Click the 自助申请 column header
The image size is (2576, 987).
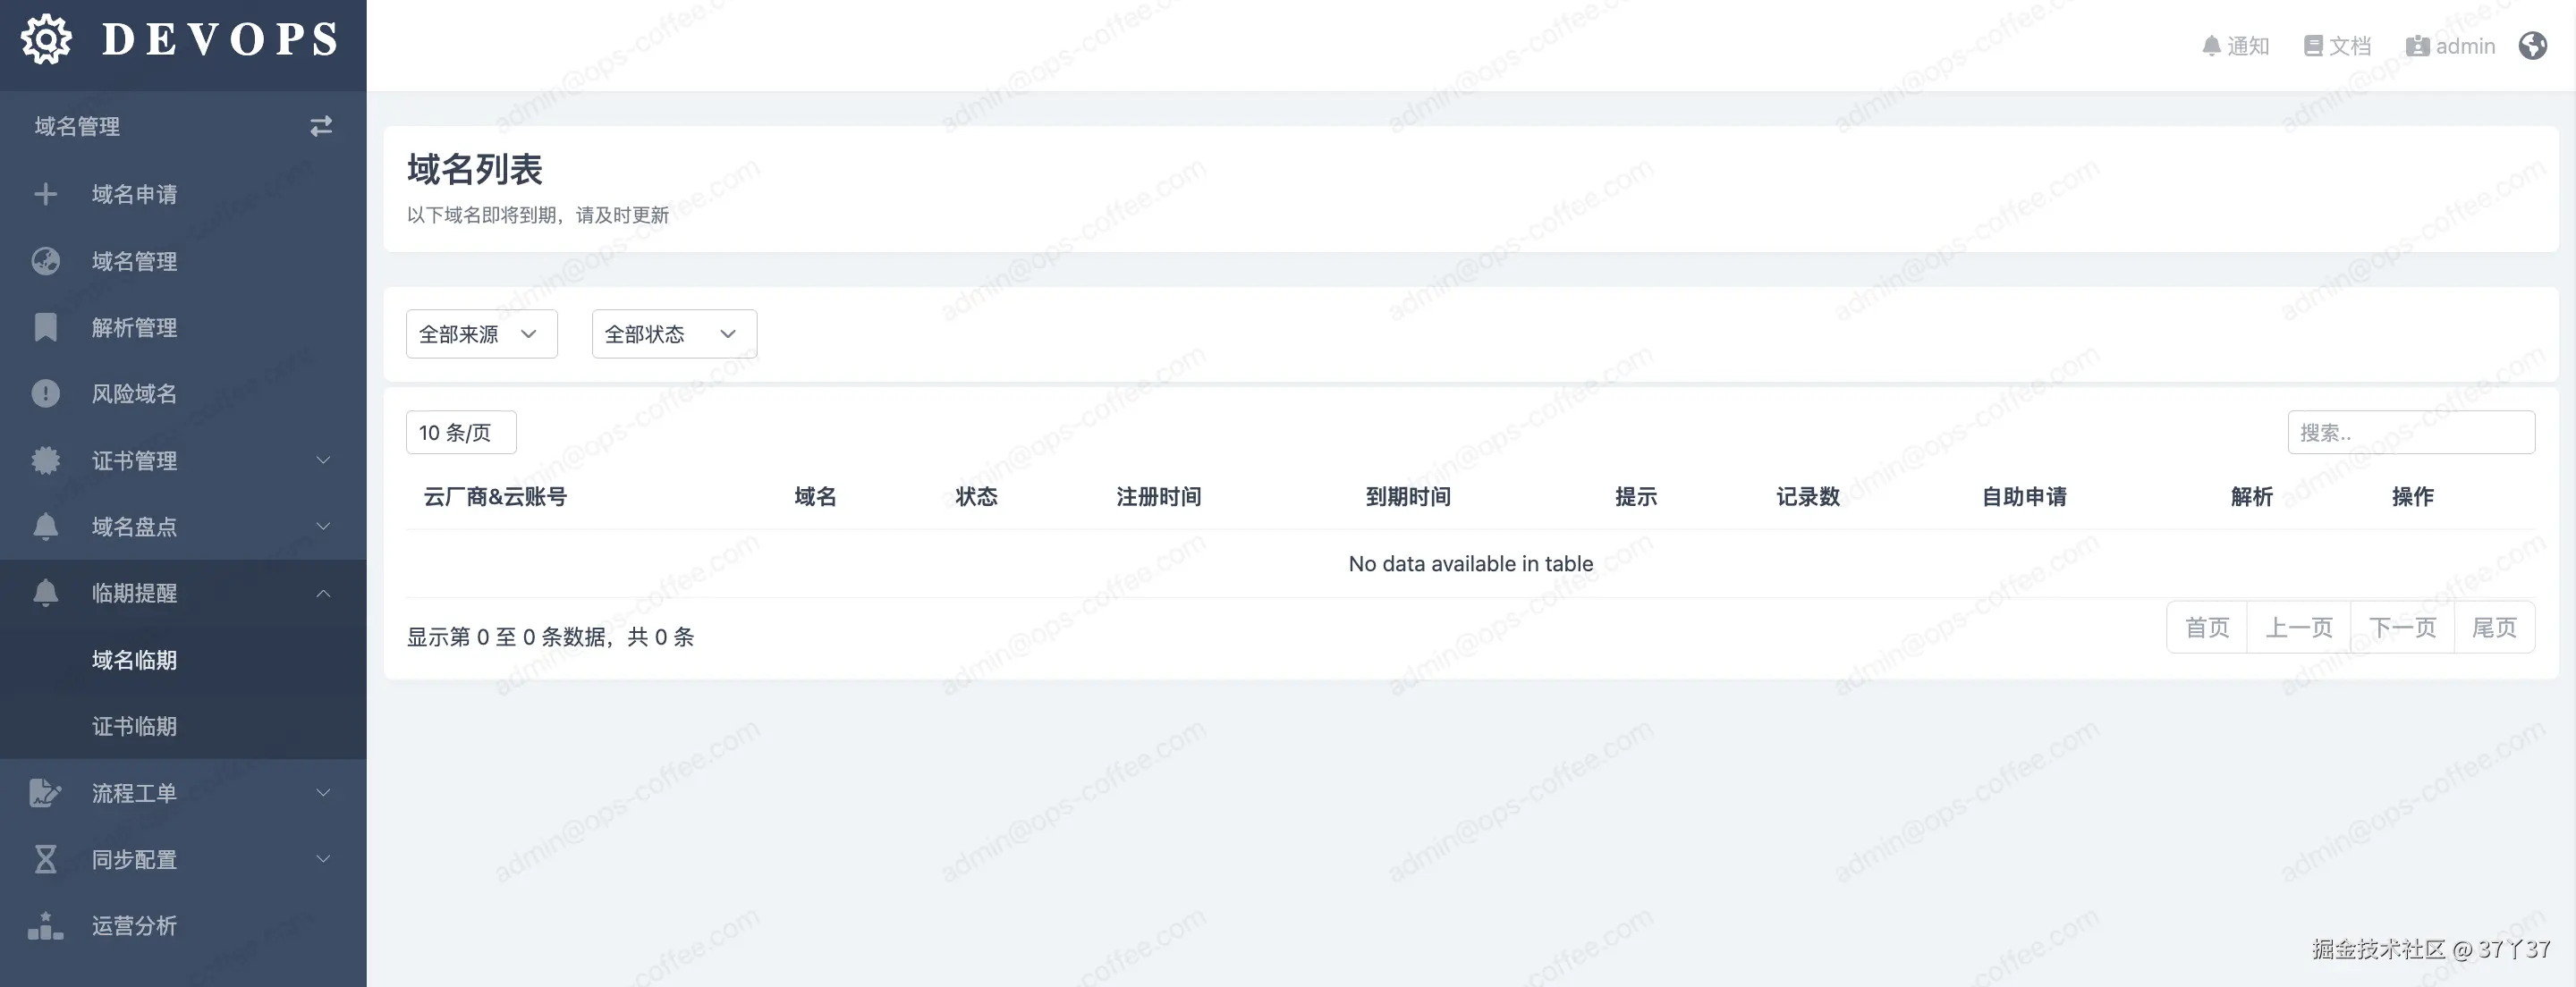click(2024, 496)
